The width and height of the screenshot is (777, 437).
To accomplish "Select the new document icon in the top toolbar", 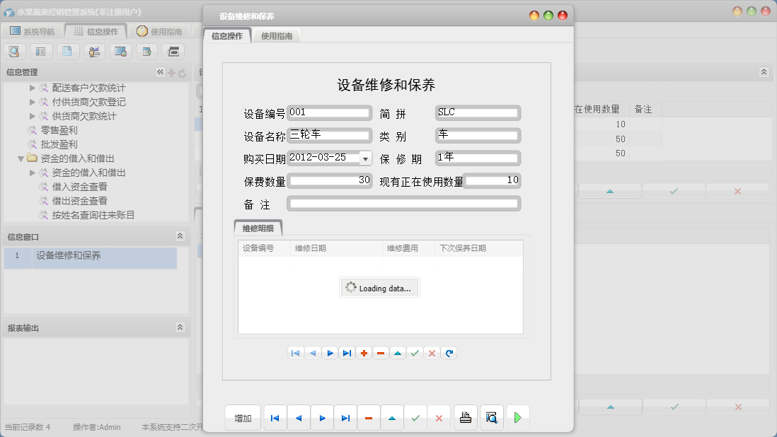I will tap(68, 51).
